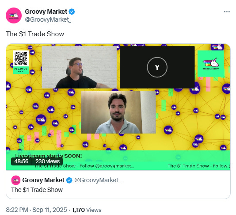Click the QR code in the video
The width and height of the screenshot is (236, 215).
pyautogui.click(x=21, y=58)
